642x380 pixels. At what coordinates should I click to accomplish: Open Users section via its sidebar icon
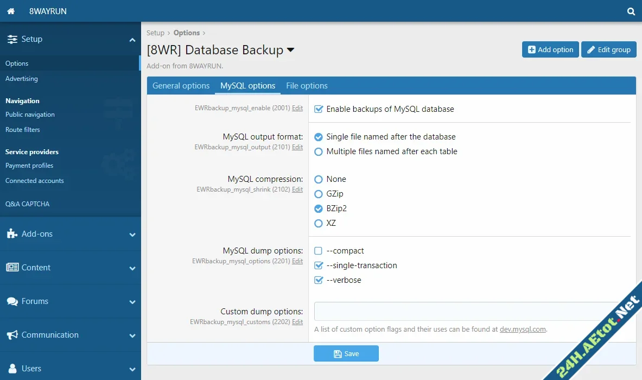click(12, 369)
